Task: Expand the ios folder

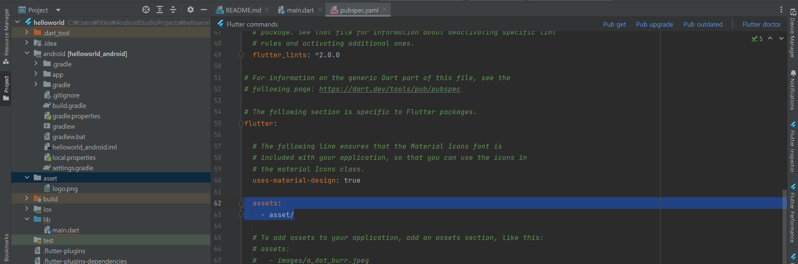Action: [x=27, y=208]
